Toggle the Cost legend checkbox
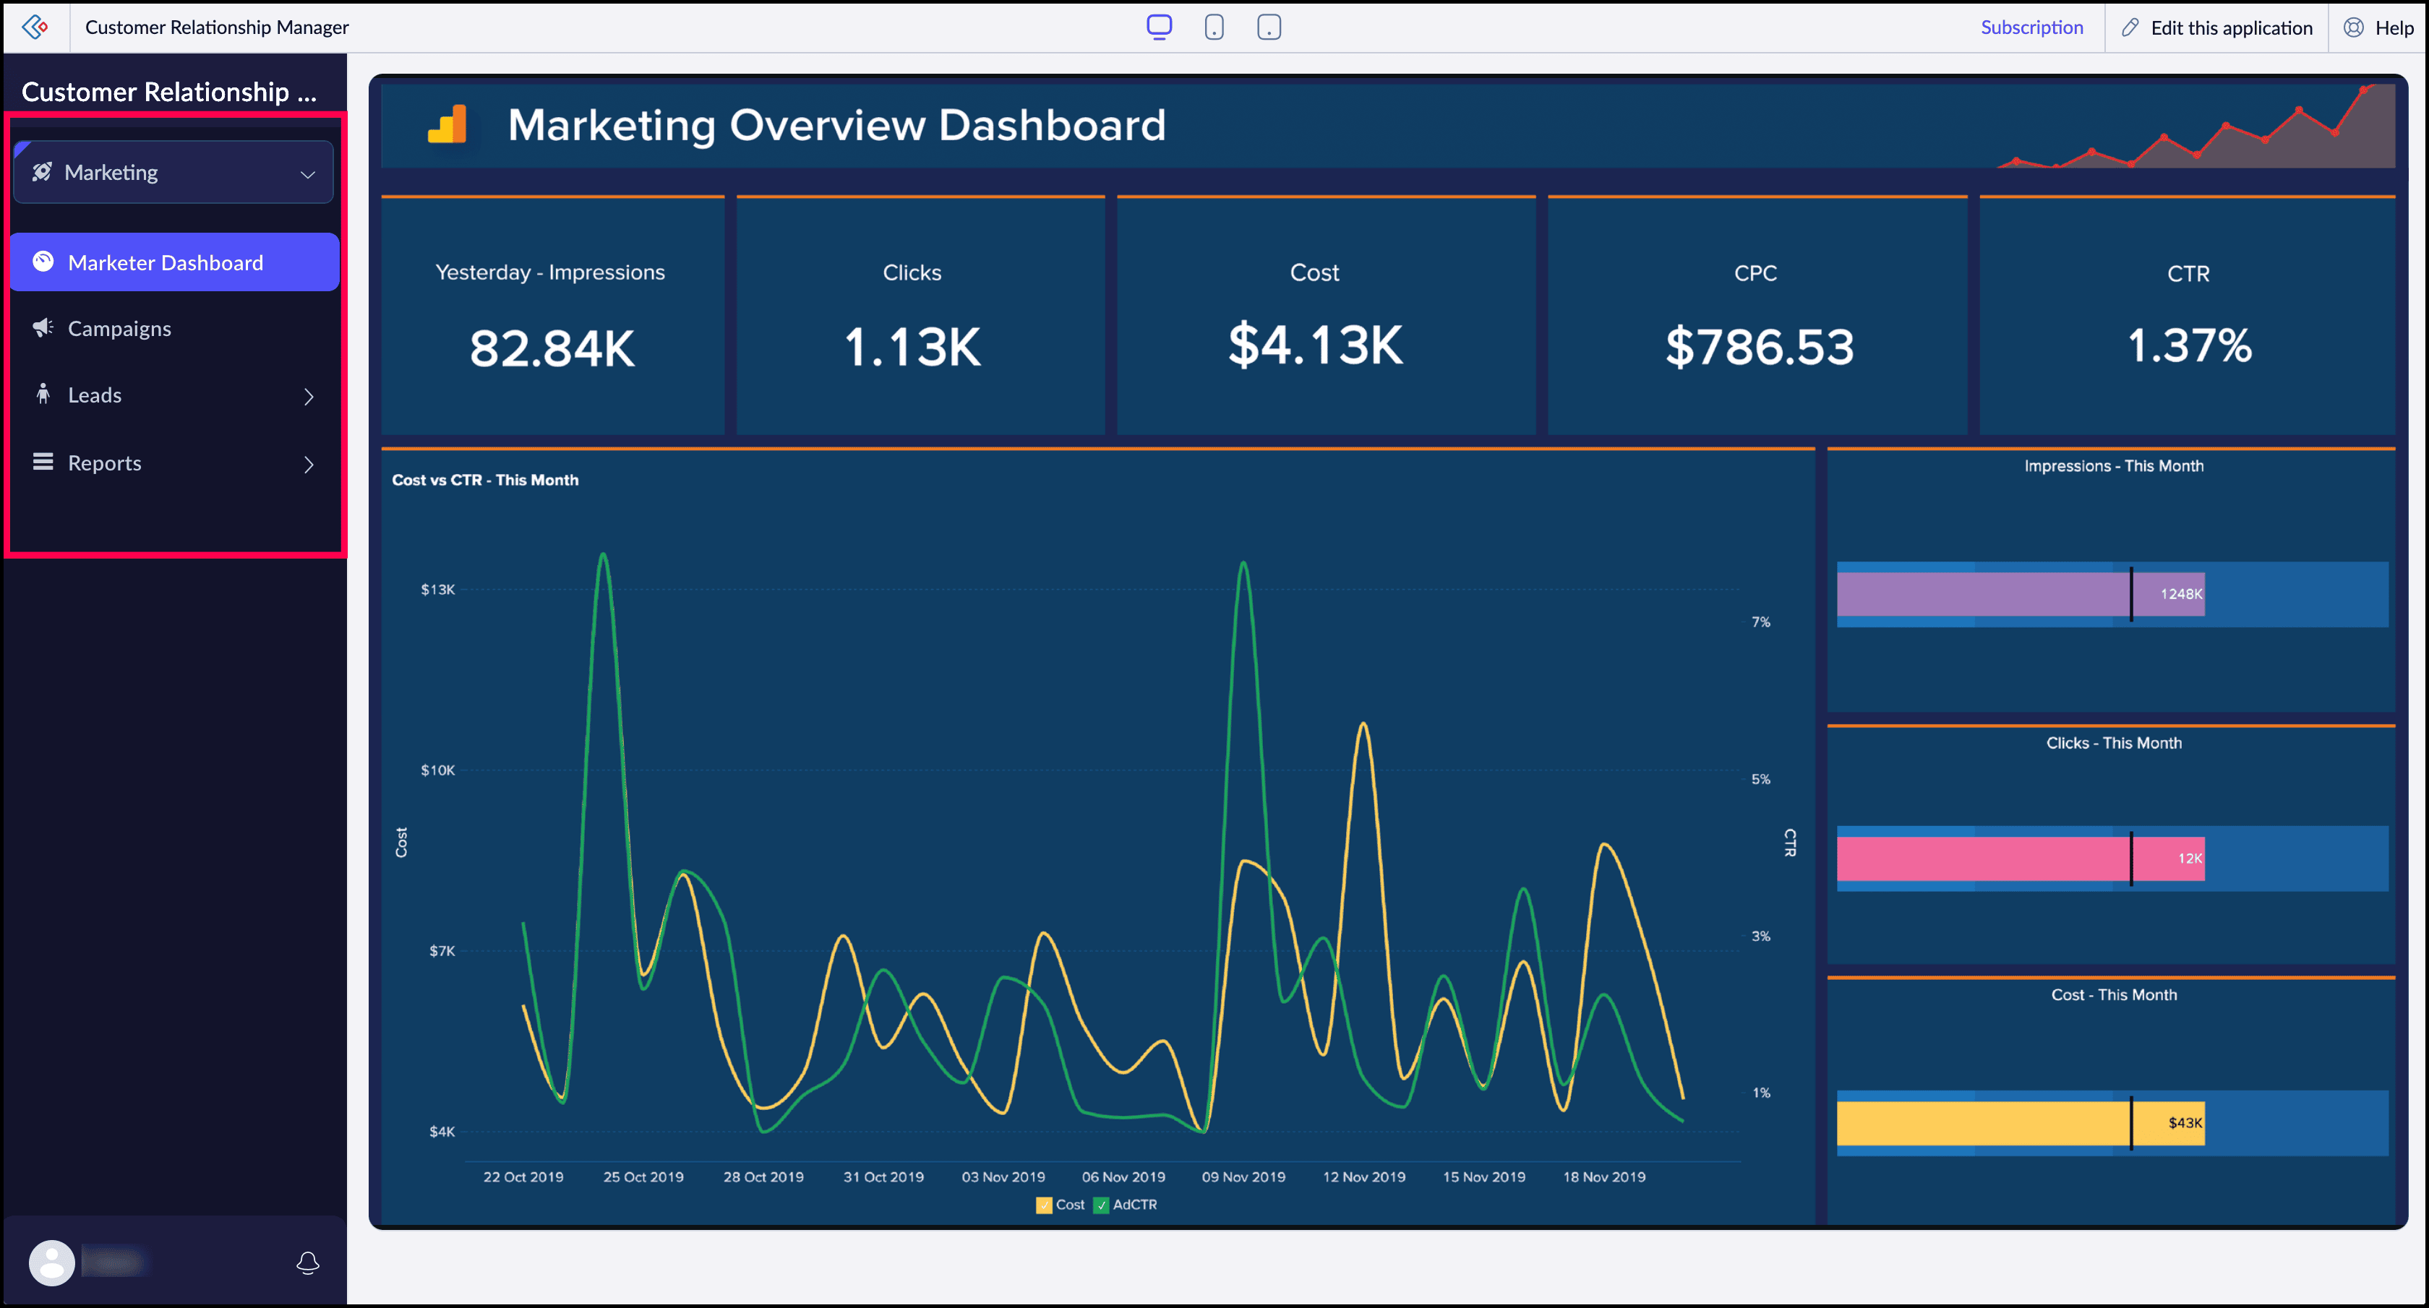Screen dimensions: 2429x1308 point(1043,1205)
